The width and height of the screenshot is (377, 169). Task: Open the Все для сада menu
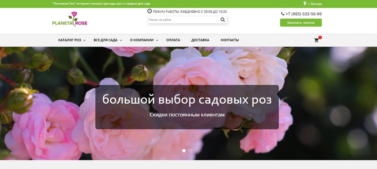pyautogui.click(x=106, y=40)
